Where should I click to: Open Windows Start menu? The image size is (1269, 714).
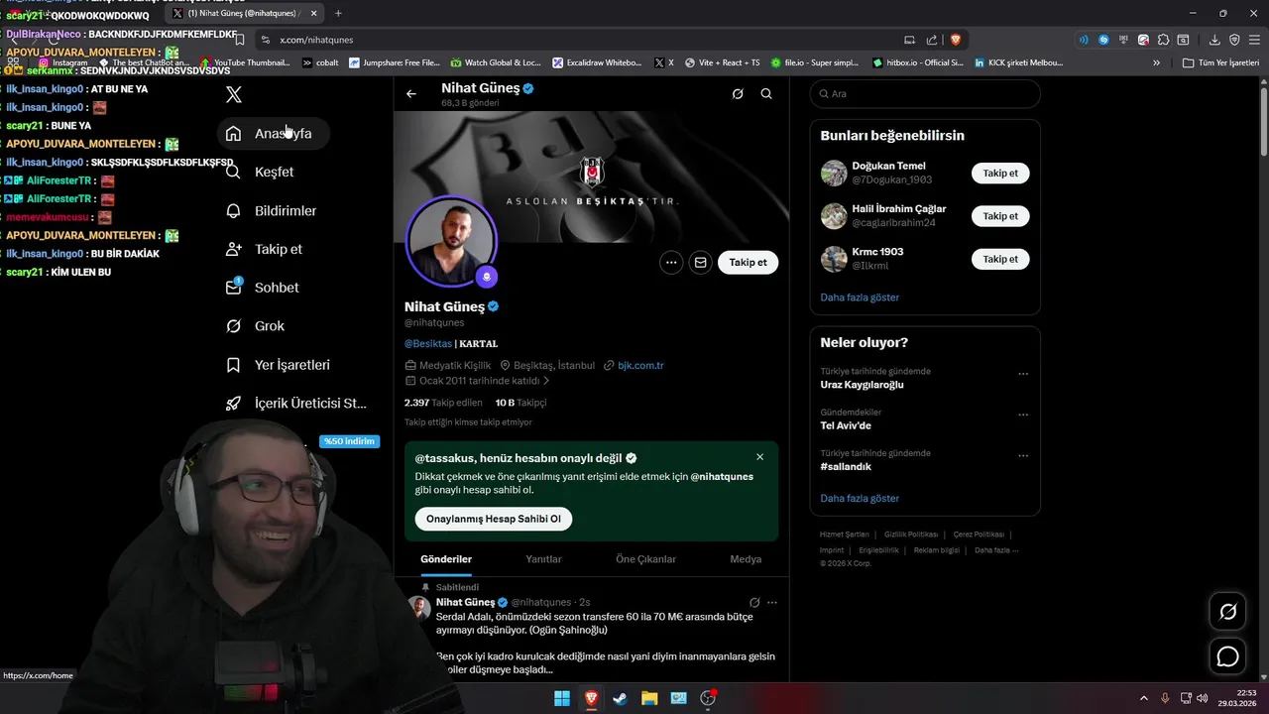[x=562, y=698]
